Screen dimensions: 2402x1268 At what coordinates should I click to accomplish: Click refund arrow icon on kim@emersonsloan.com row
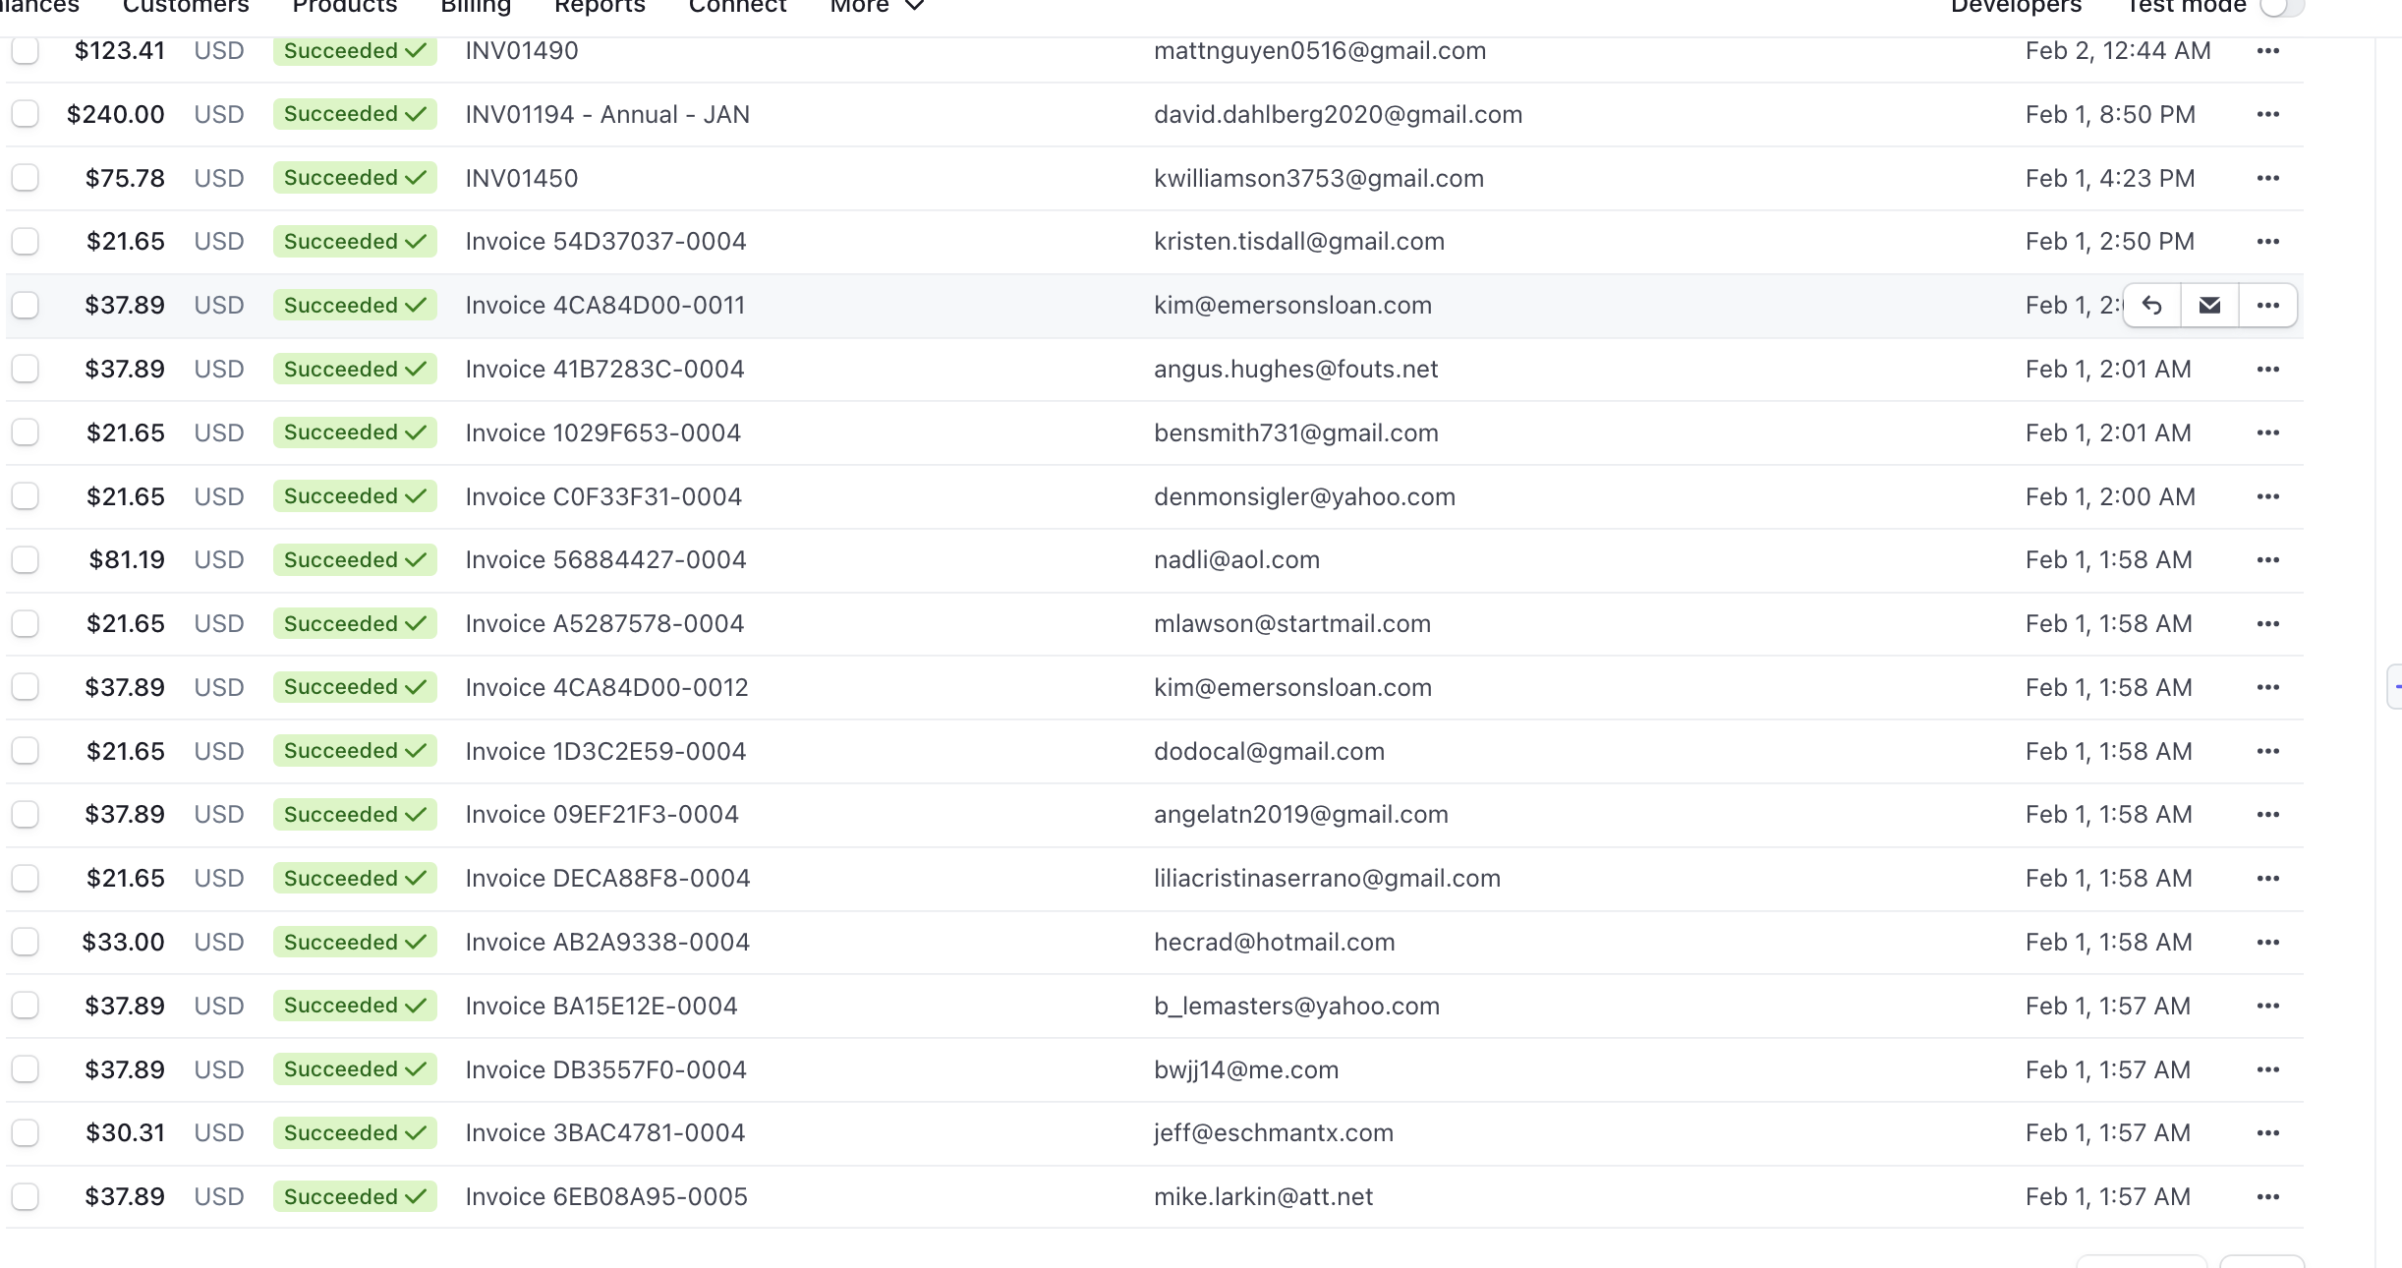pos(2151,306)
